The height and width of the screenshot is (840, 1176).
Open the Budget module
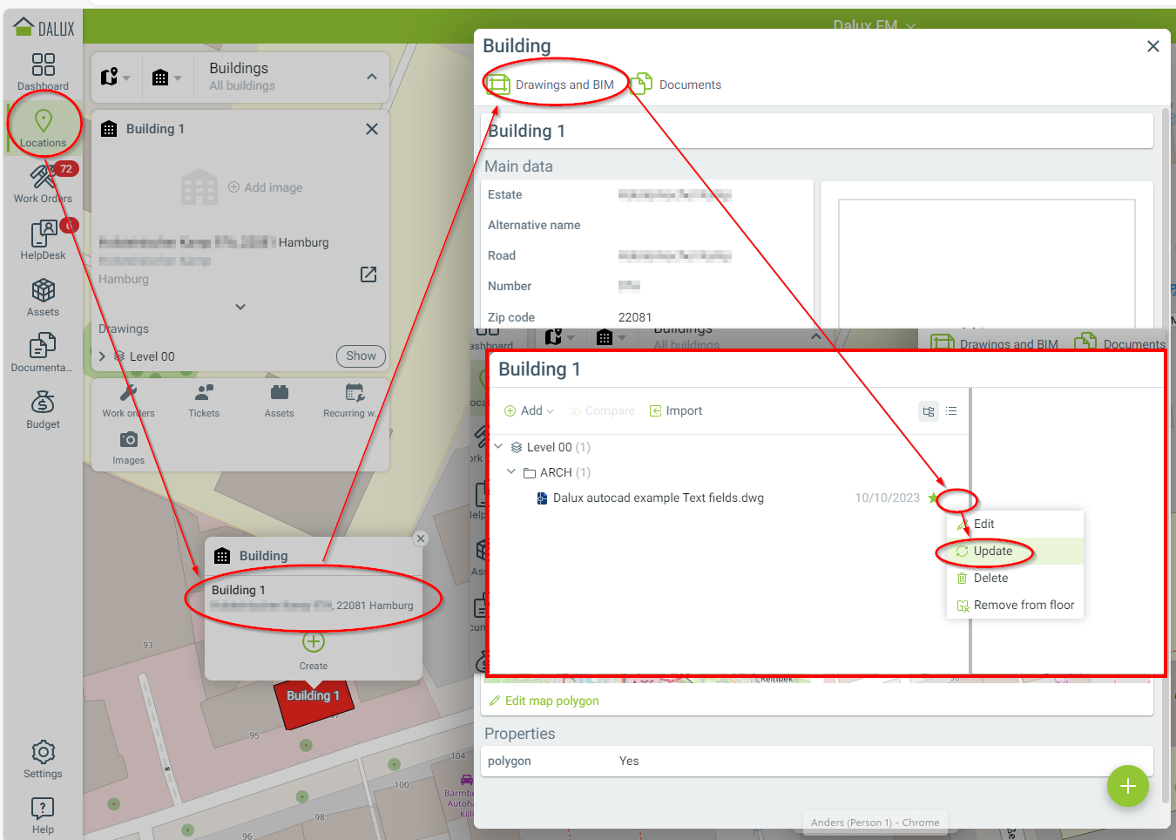click(x=43, y=409)
